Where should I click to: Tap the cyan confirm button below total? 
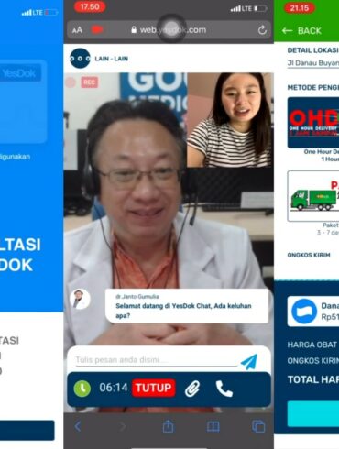tap(313, 413)
